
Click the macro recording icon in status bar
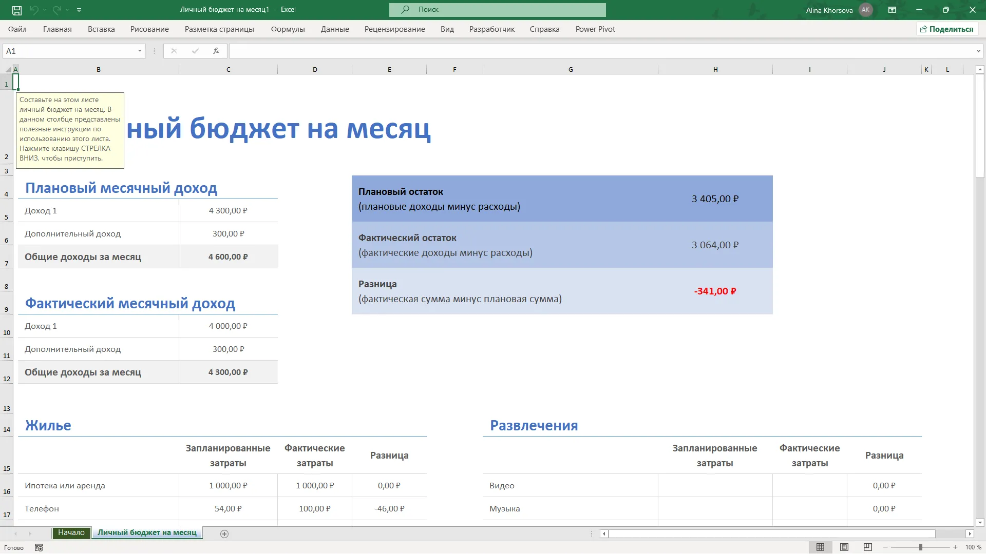(x=39, y=548)
